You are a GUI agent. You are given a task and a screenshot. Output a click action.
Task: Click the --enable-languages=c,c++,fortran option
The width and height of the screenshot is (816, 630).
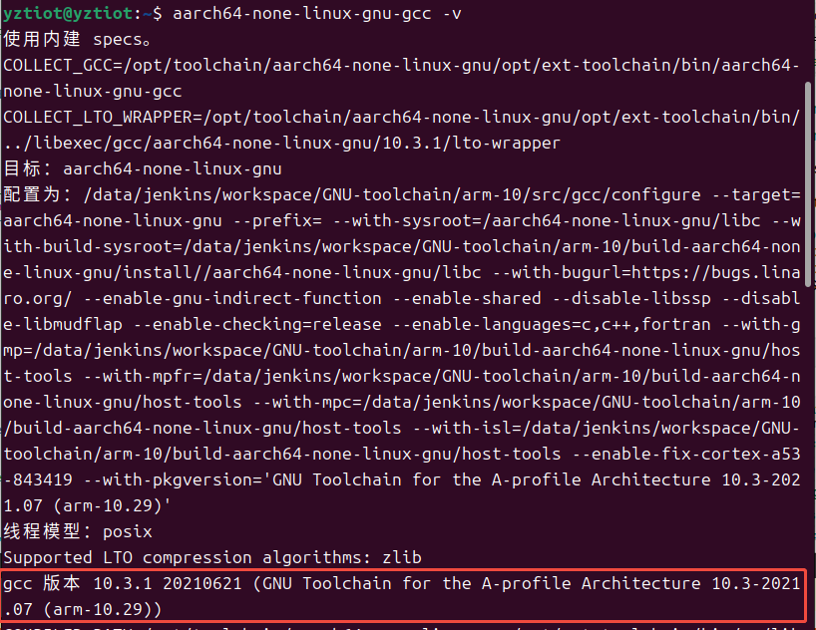[x=552, y=325]
